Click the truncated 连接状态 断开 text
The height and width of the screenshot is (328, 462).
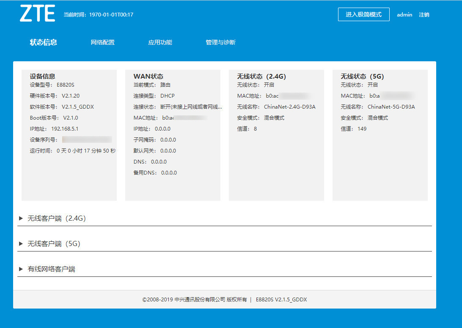(191, 107)
